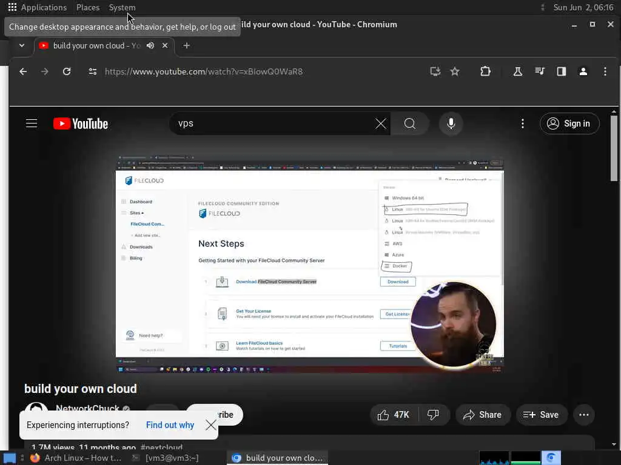Go back to the previous page

click(x=24, y=71)
